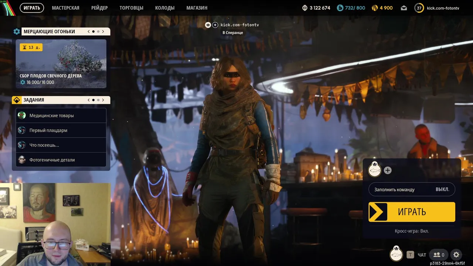Open the quest Фотогеничные детали
This screenshot has width=473, height=266.
tap(61, 160)
